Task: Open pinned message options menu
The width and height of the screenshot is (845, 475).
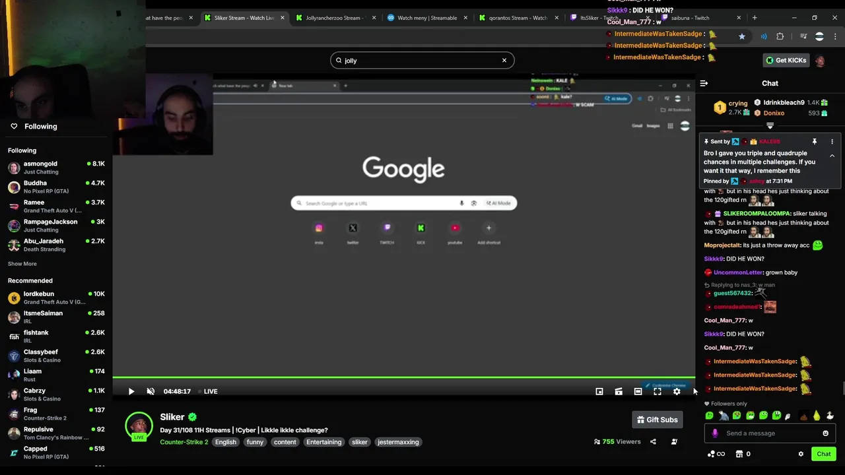Action: coord(832,141)
